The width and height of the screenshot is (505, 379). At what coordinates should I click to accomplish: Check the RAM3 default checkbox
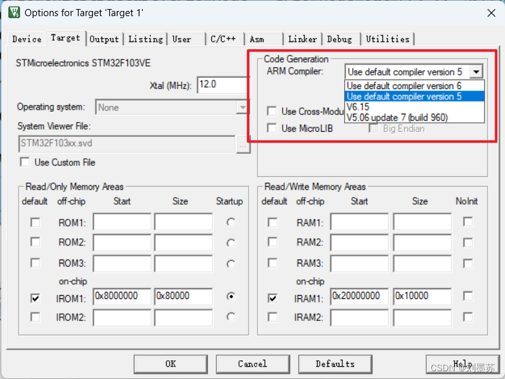pyautogui.click(x=273, y=263)
